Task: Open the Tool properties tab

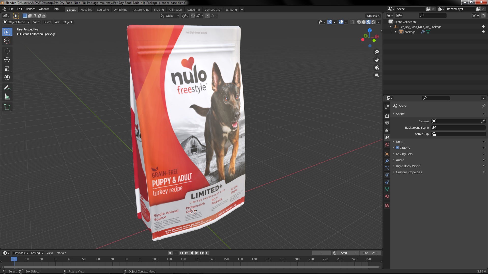Action: [x=387, y=107]
